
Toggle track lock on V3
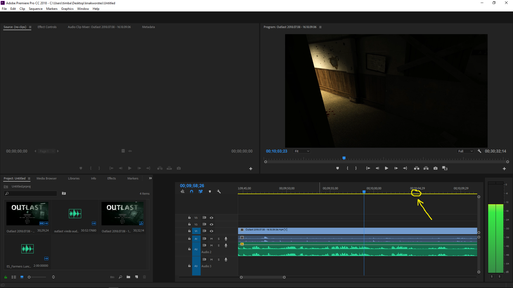189,218
